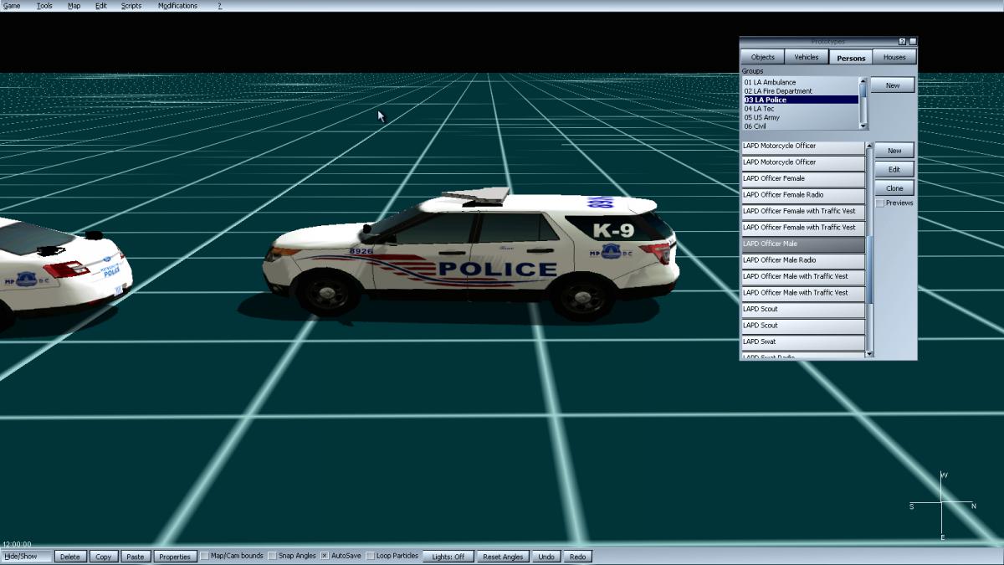Screen dimensions: 1004x565
Task: Open the help icon in Prototypes panel
Action: point(902,41)
